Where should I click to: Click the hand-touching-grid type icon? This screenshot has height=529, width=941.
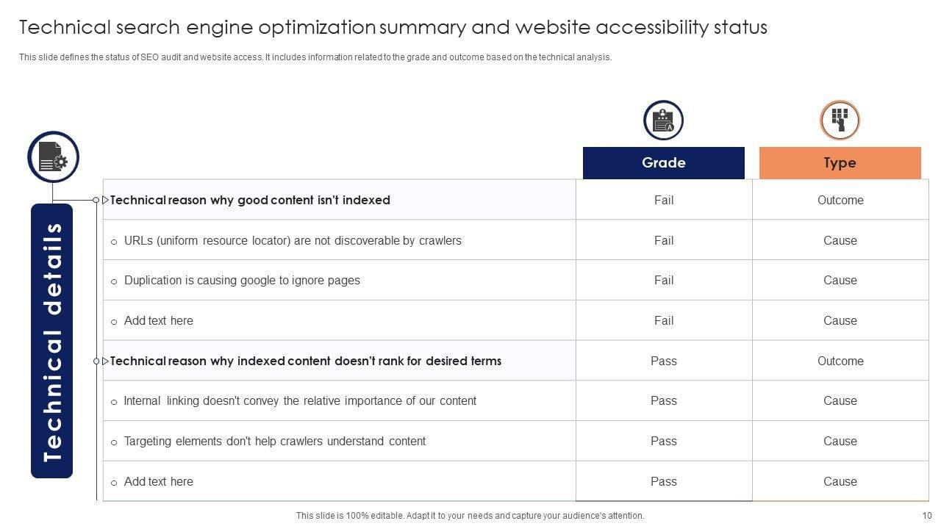pyautogui.click(x=840, y=120)
